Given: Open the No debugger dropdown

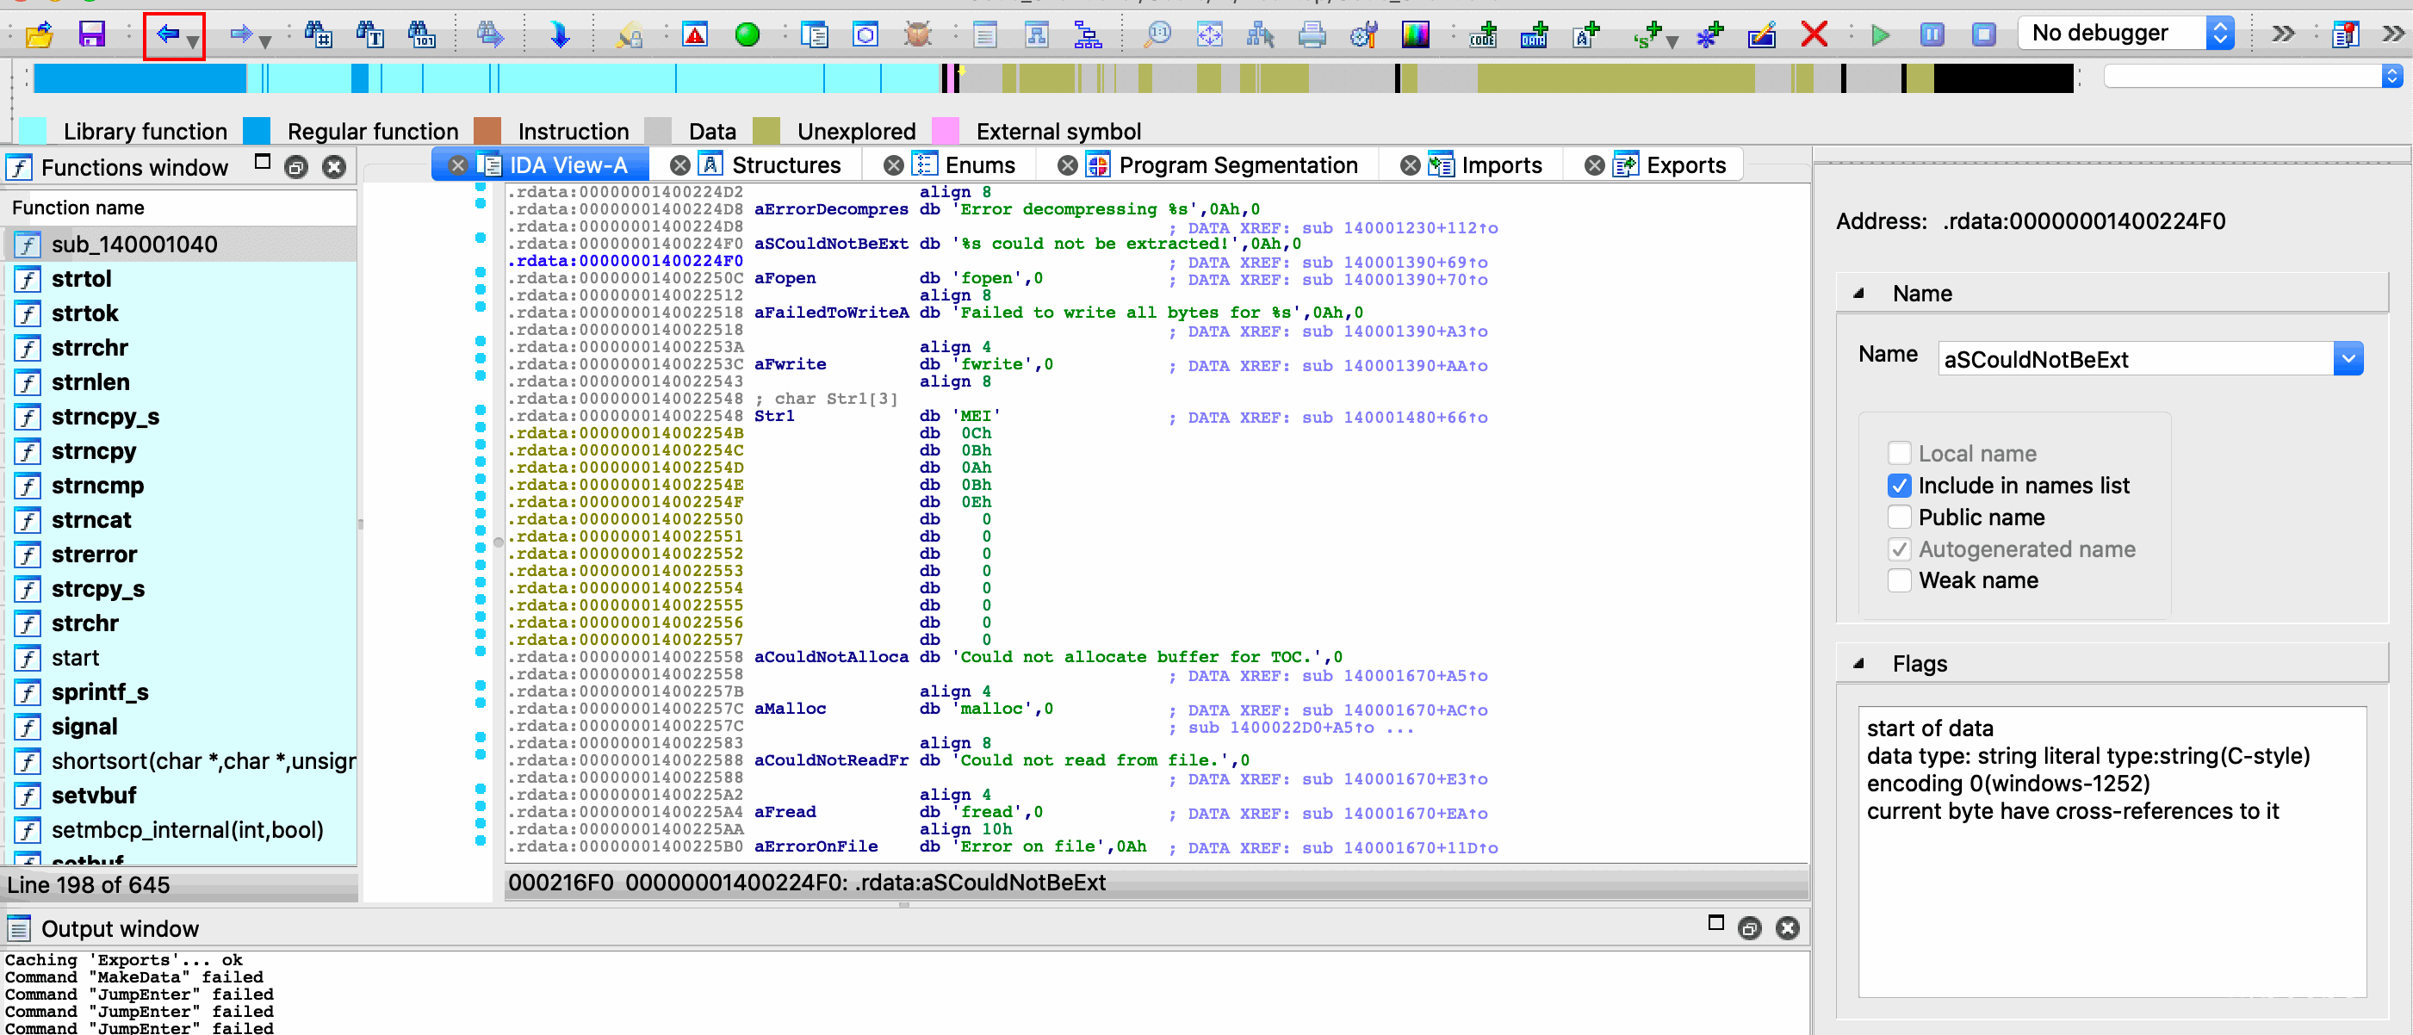Looking at the screenshot, I should (x=2125, y=34).
